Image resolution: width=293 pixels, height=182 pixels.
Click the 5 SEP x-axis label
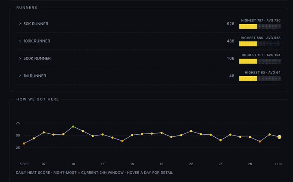pos(24,164)
